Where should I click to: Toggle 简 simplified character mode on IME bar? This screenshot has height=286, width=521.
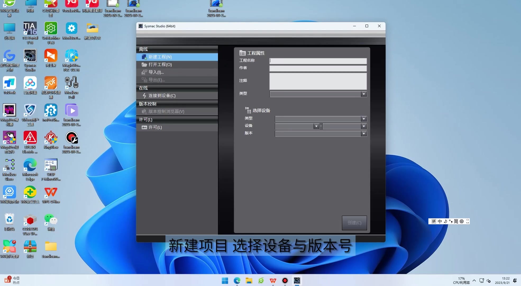click(x=456, y=221)
